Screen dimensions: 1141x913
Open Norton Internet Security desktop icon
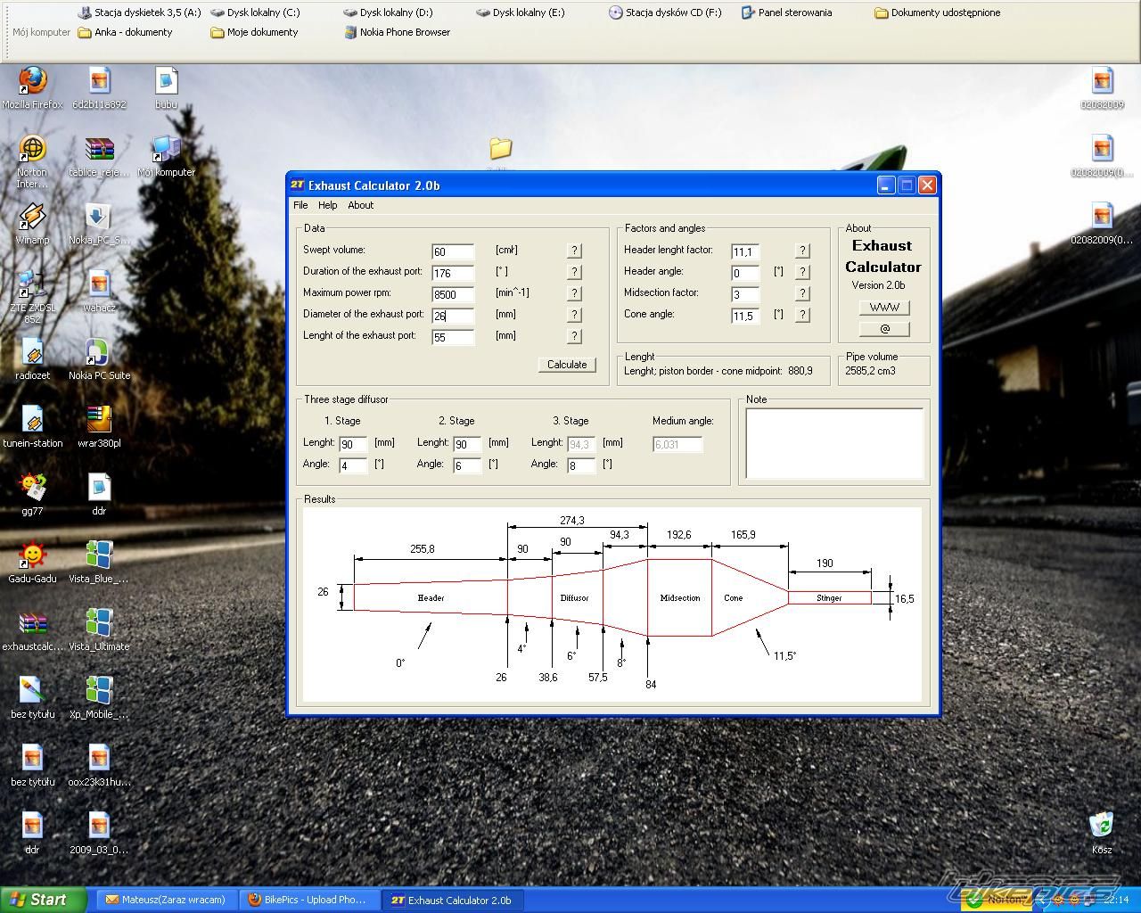32,150
